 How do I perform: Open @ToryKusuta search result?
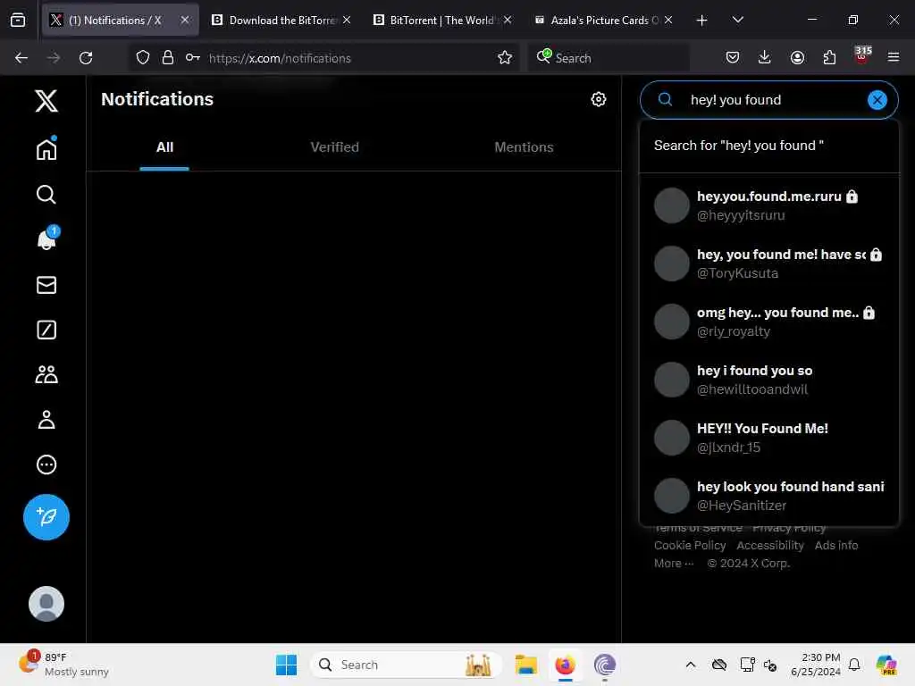pos(768,264)
